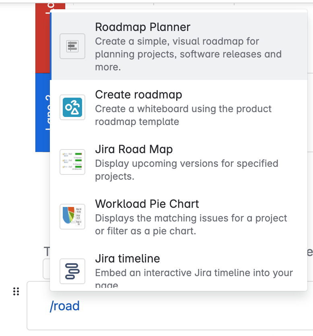Click the Jira Road Map thumbnail icon

(x=72, y=162)
